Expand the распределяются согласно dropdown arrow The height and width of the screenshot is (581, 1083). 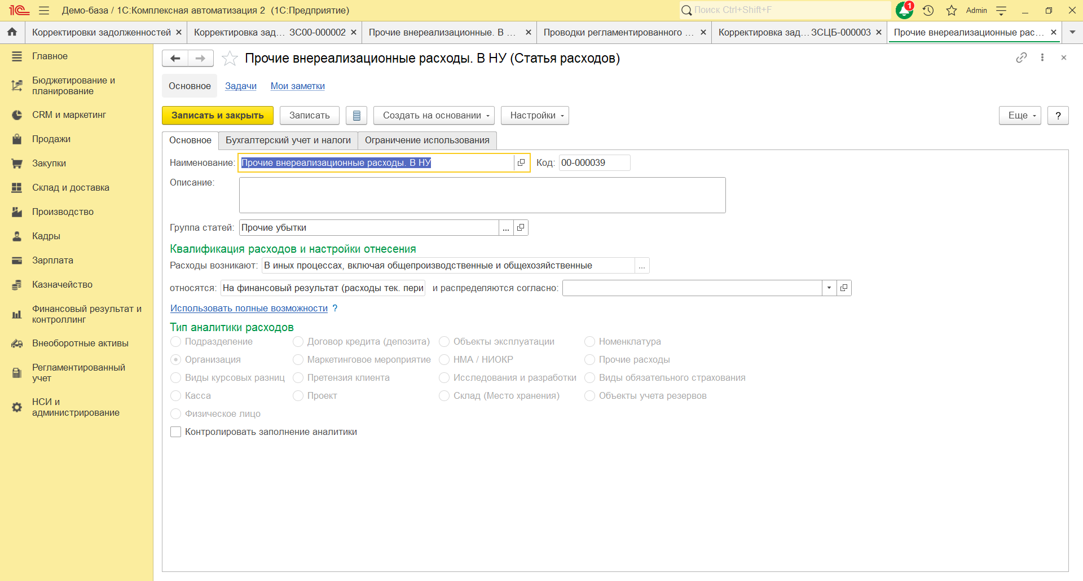tap(829, 288)
